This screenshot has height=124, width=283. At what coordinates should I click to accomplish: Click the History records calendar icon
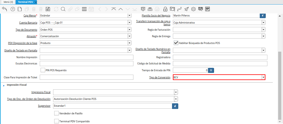pos(91,9)
